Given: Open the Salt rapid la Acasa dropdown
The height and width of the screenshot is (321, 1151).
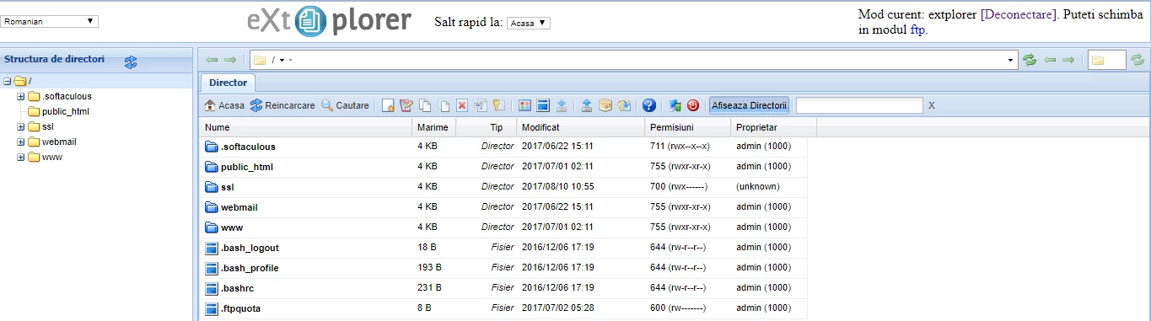Looking at the screenshot, I should [529, 23].
